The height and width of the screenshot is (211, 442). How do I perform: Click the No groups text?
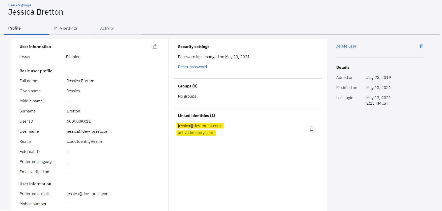pyautogui.click(x=187, y=96)
